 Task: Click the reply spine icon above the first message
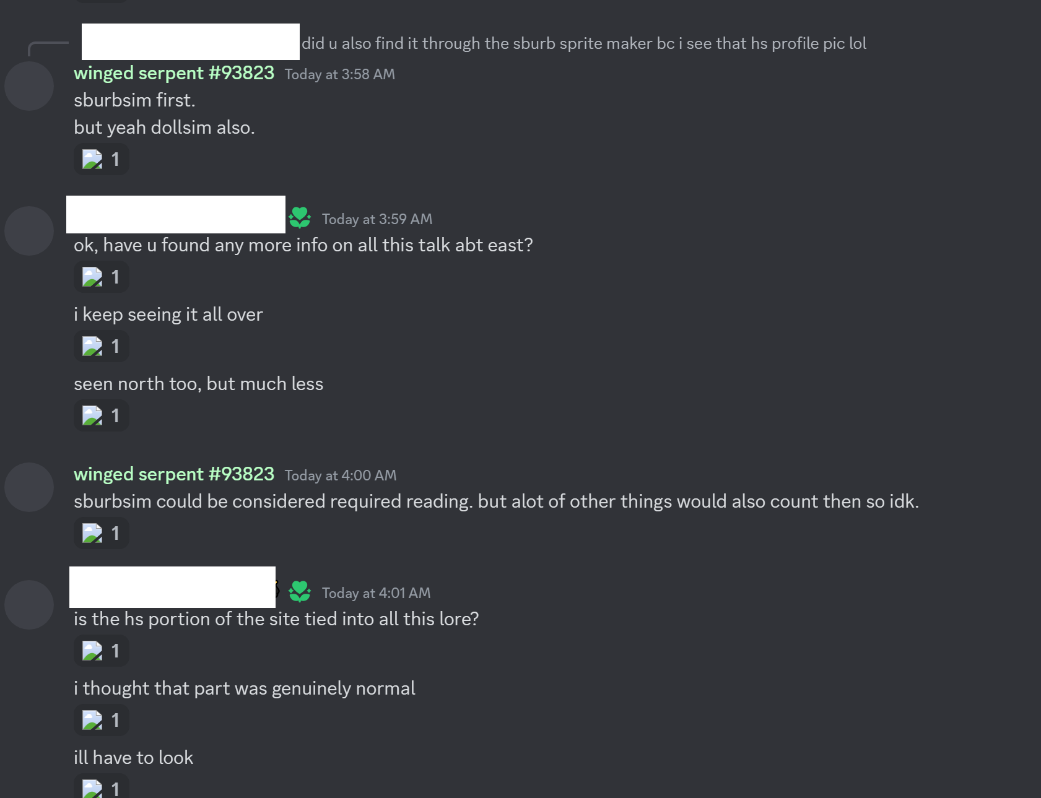(48, 47)
